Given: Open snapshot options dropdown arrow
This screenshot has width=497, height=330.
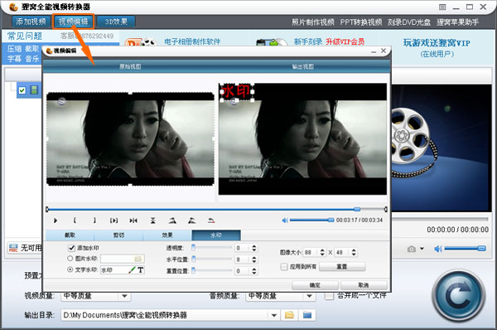Looking at the screenshot, I should click(422, 249).
